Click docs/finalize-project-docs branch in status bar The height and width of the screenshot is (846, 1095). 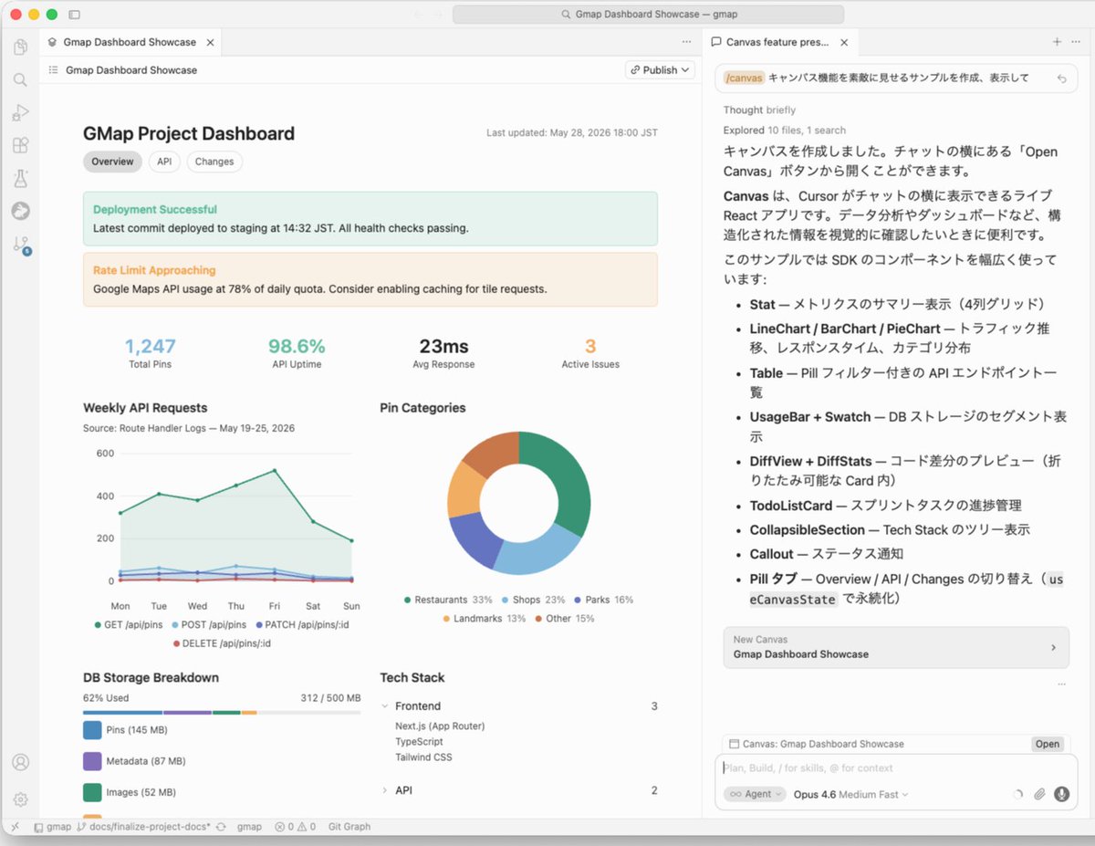(144, 827)
